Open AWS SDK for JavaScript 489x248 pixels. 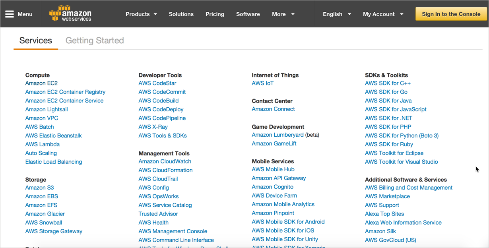coord(396,109)
